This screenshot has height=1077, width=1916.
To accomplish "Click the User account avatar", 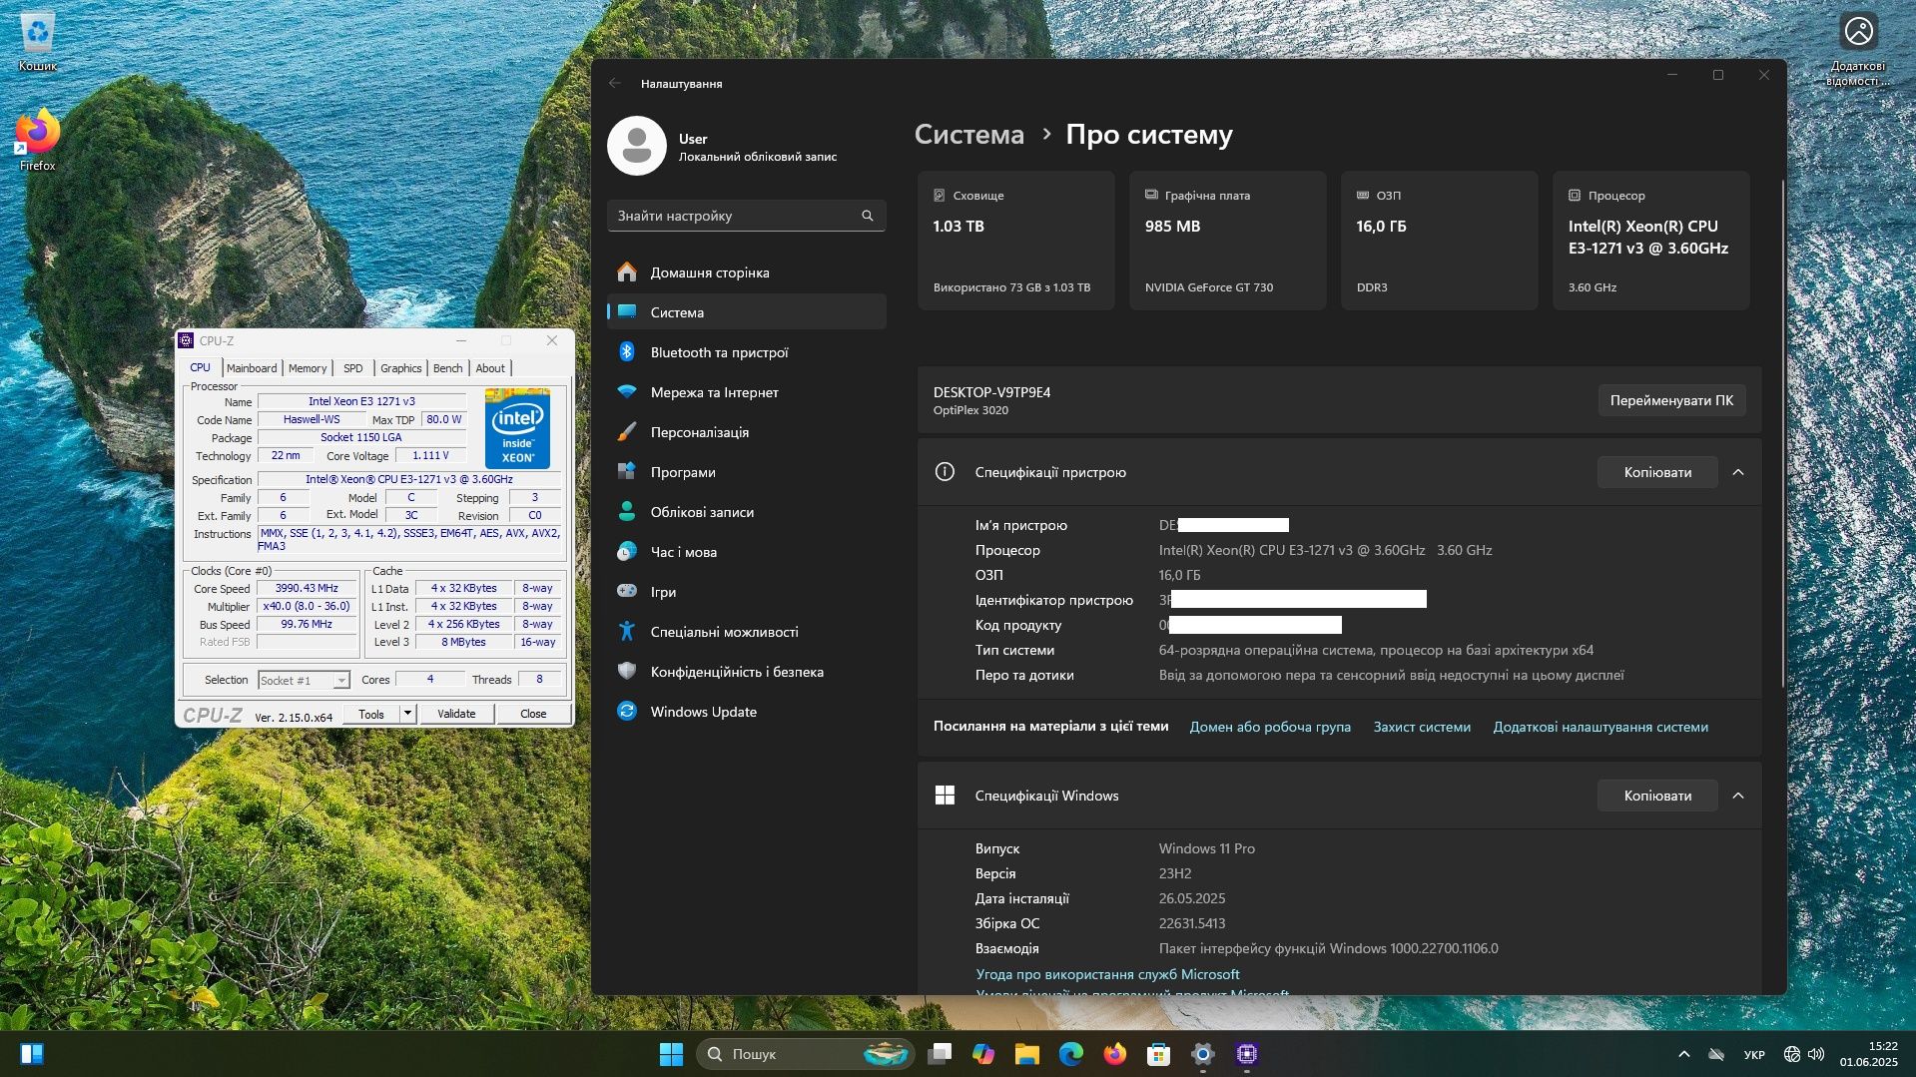I will [x=637, y=146].
